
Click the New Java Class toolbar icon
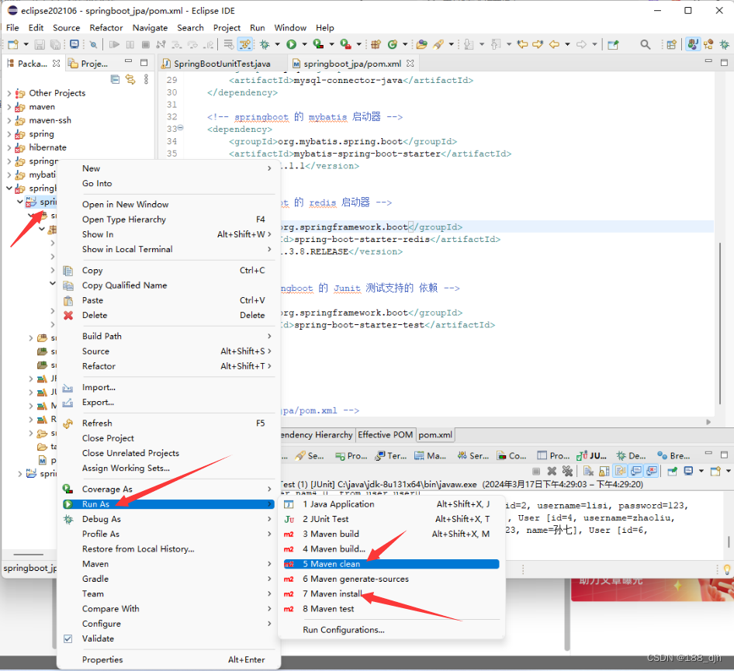(393, 44)
